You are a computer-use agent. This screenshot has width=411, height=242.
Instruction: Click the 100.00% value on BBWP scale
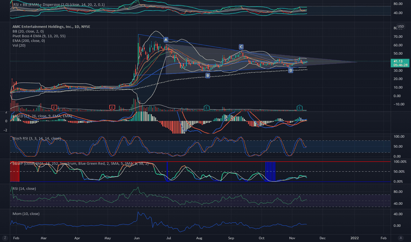click(x=400, y=161)
